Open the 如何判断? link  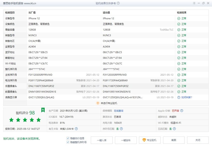click(x=187, y=97)
